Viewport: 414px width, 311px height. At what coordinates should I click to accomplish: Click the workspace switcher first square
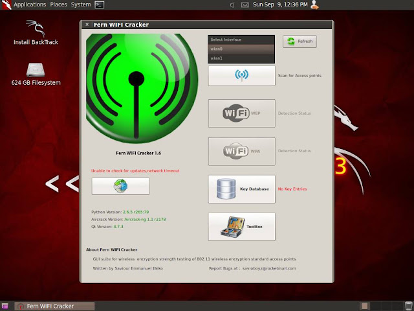pos(364,306)
